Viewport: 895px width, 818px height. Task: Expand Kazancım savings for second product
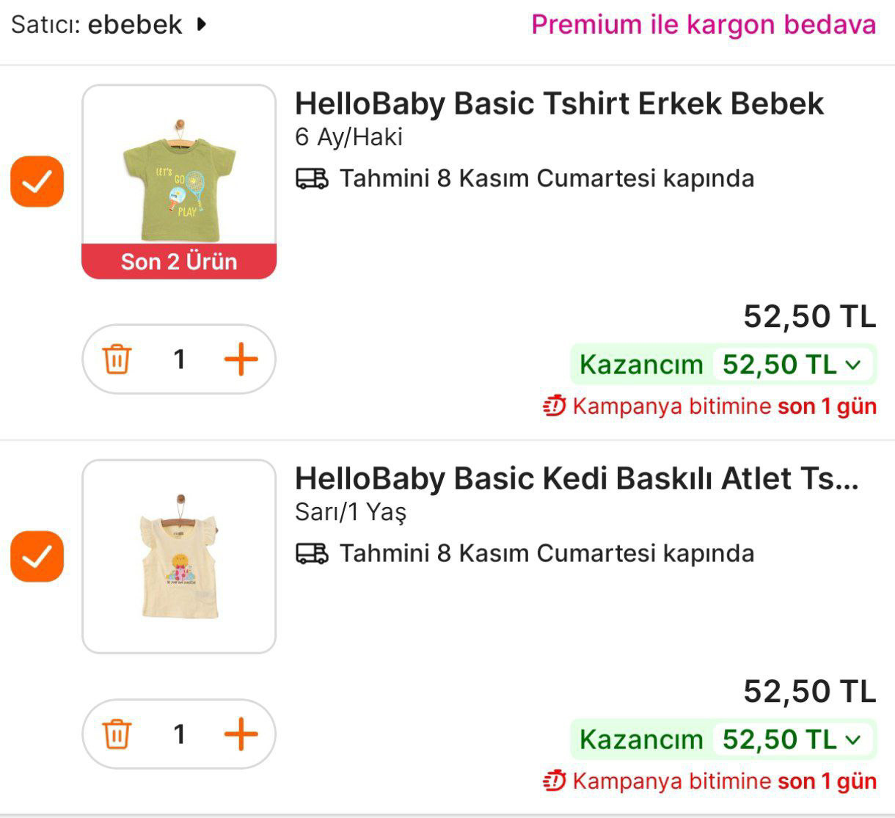click(852, 740)
